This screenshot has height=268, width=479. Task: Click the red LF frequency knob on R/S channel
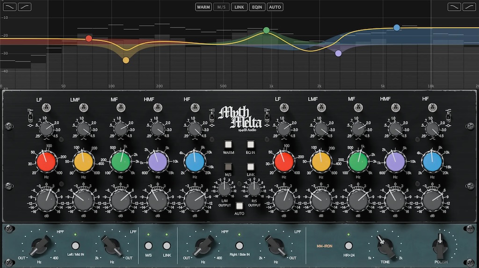(x=284, y=162)
